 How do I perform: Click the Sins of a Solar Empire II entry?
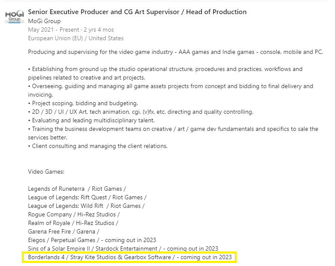tap(123, 248)
